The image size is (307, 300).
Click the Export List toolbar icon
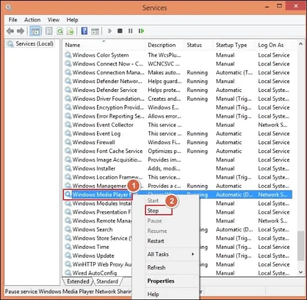[71, 31]
